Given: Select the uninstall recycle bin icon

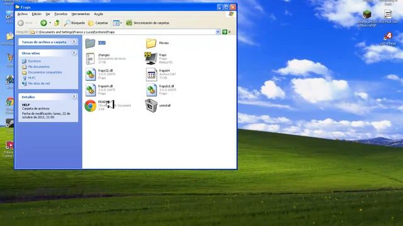Looking at the screenshot, I should [x=151, y=105].
